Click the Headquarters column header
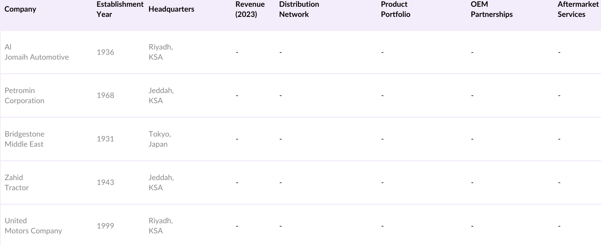 171,9
